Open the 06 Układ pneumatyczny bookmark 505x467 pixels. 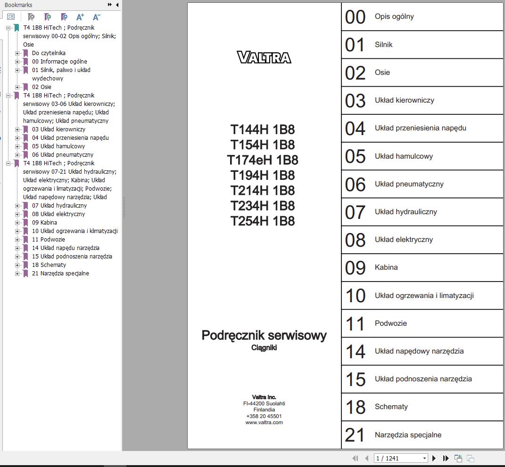coord(63,155)
